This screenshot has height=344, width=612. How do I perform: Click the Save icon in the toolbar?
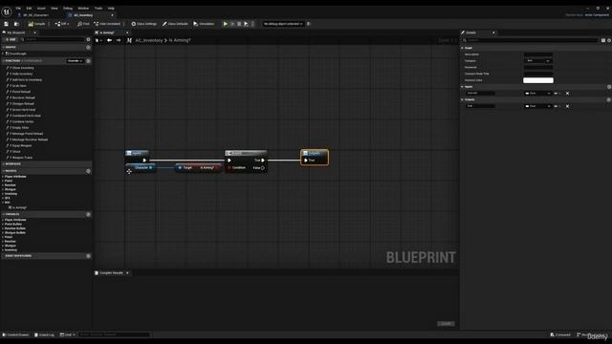click(x=7, y=24)
